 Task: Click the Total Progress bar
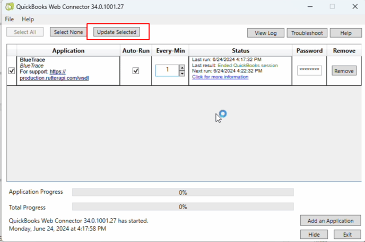pos(183,207)
